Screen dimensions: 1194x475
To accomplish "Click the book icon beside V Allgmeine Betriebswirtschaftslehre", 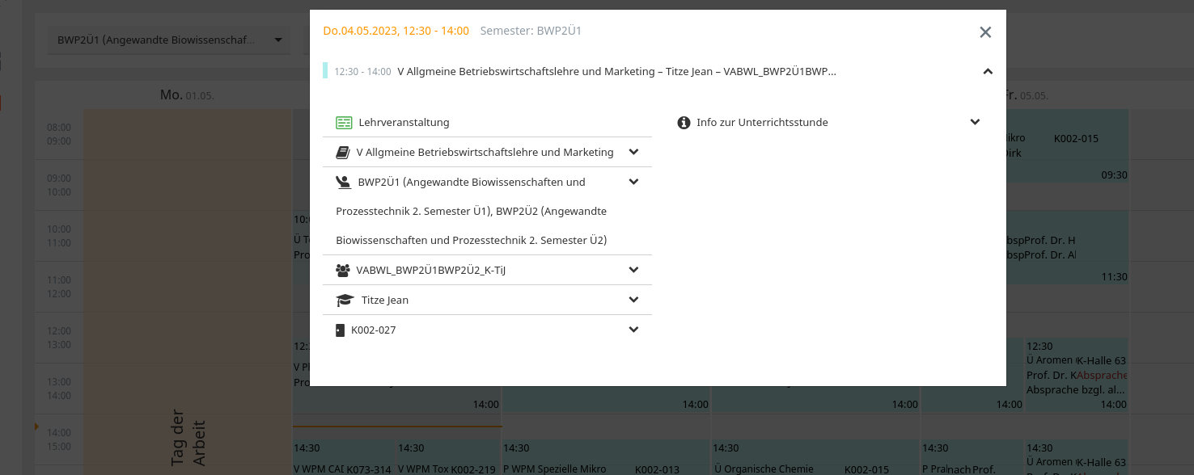I will tap(343, 152).
